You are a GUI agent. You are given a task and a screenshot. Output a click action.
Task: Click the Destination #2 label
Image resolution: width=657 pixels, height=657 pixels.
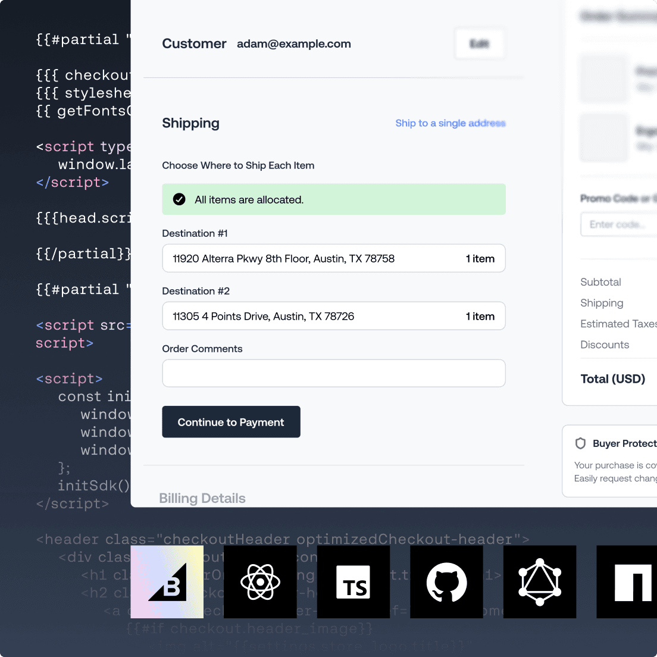point(196,291)
